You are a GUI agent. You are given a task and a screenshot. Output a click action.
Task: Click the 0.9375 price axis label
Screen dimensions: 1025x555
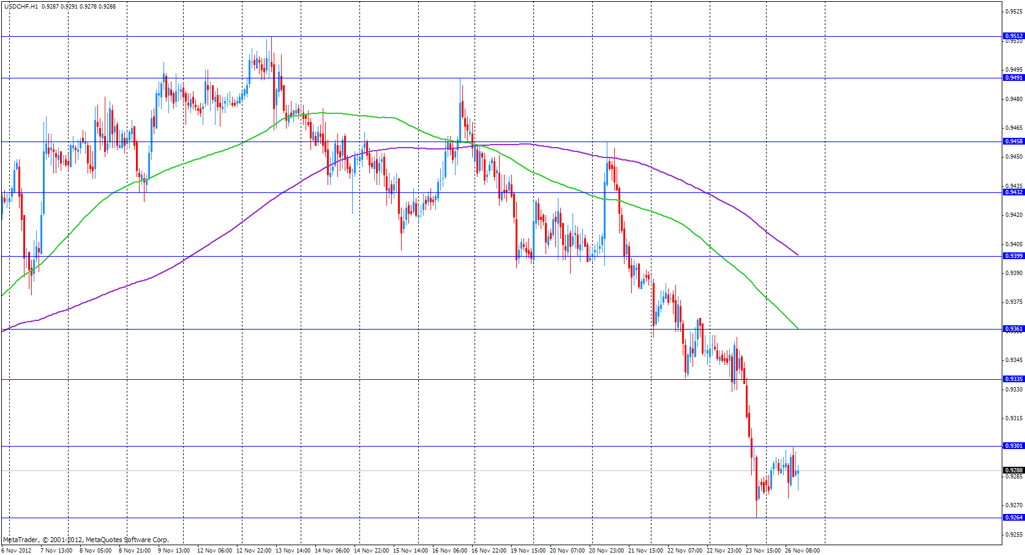tap(1015, 302)
